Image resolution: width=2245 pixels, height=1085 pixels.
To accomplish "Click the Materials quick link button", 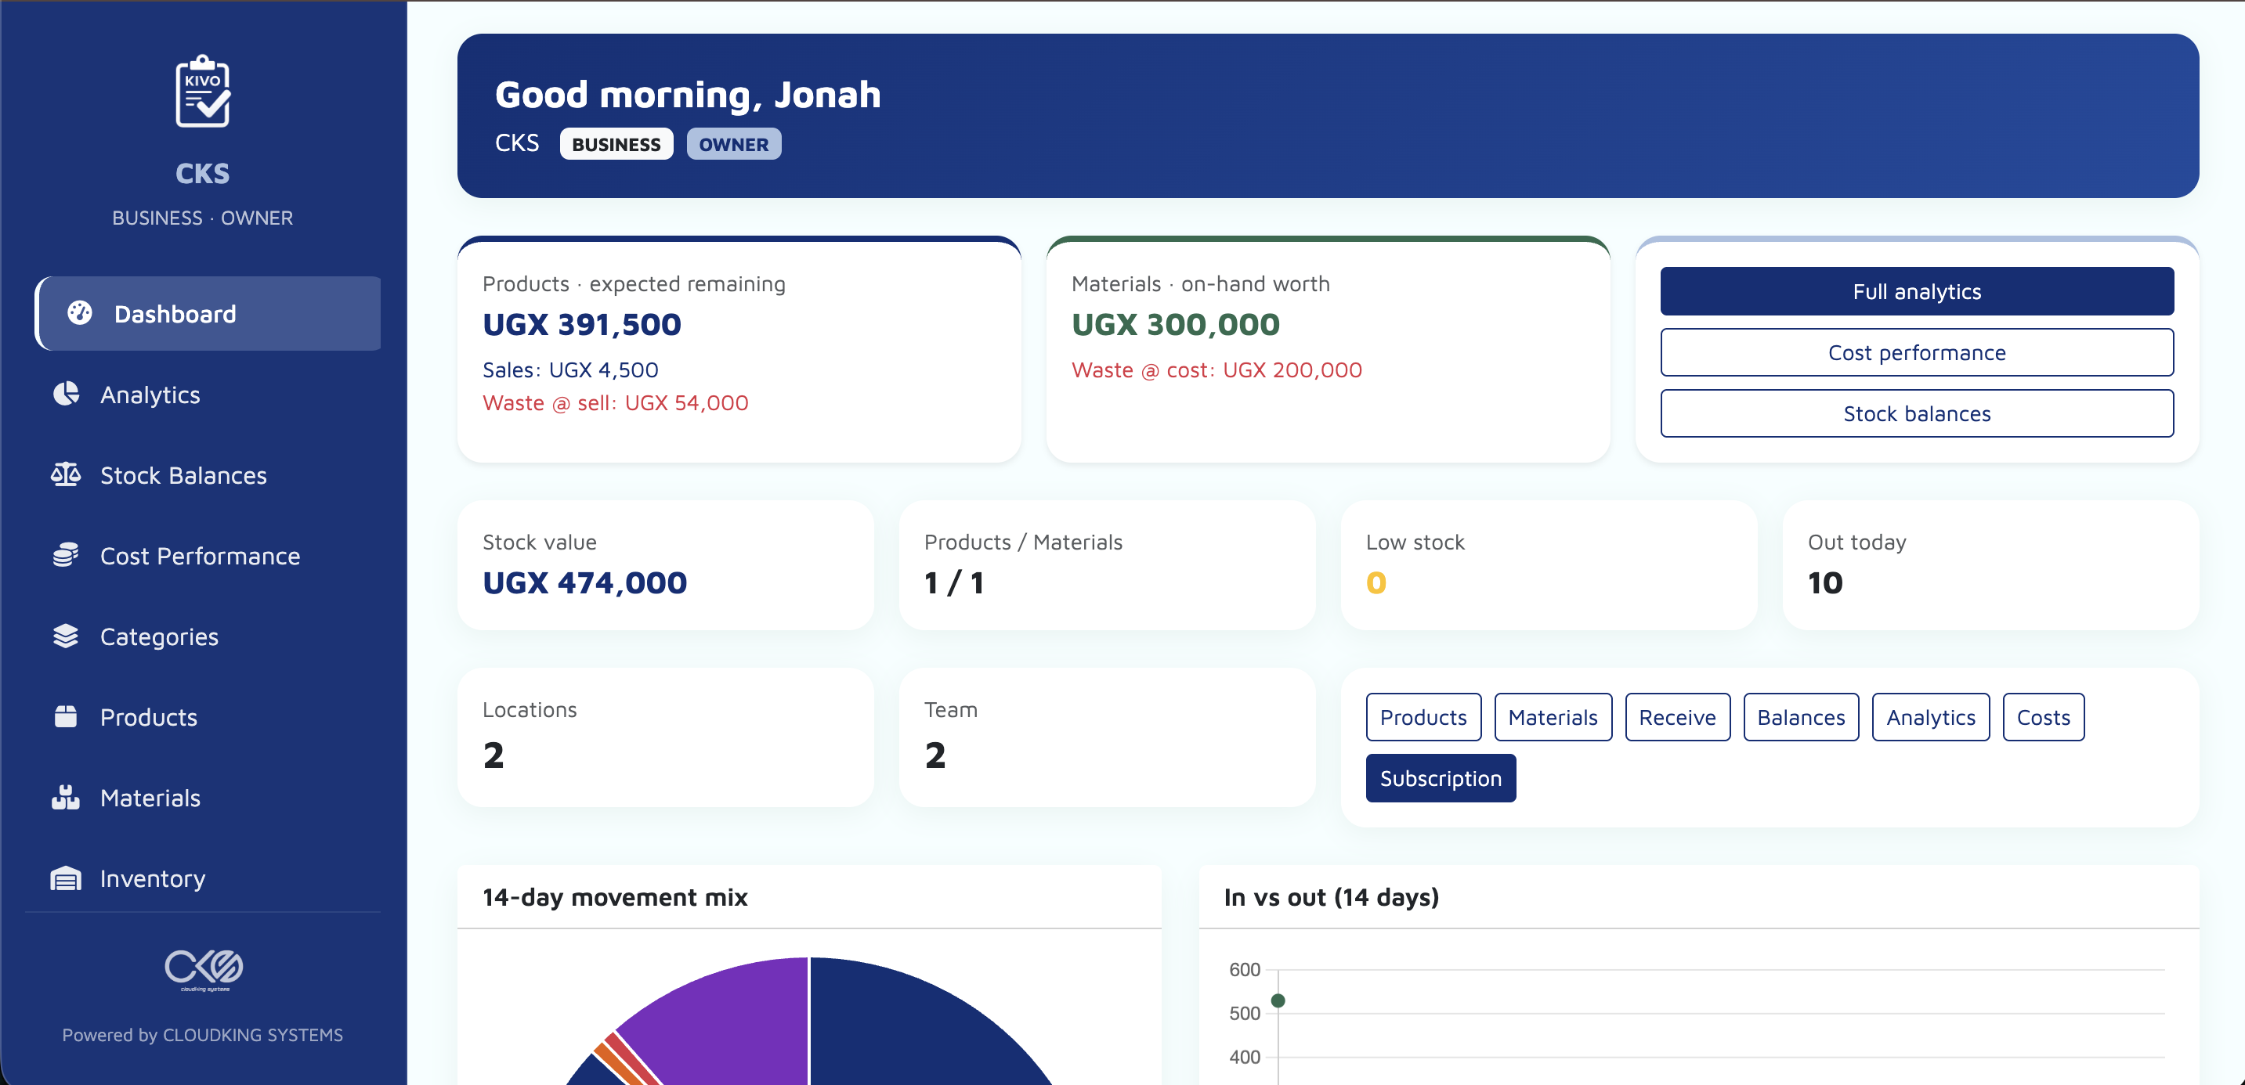I will click(1553, 716).
